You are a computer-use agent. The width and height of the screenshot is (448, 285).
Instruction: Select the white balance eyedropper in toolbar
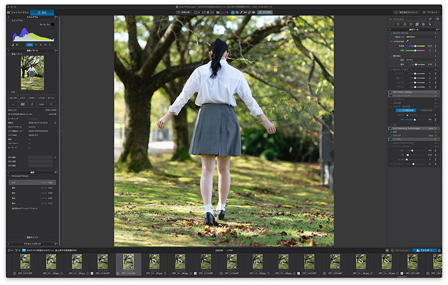pos(241,12)
